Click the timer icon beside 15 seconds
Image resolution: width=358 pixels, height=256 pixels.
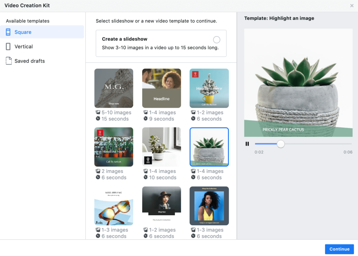(98, 119)
